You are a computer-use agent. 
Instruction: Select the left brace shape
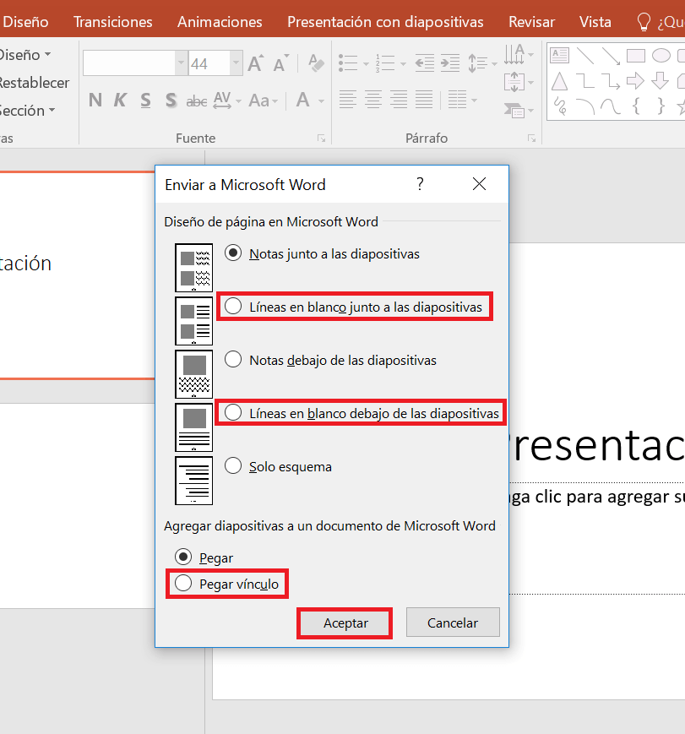636,106
